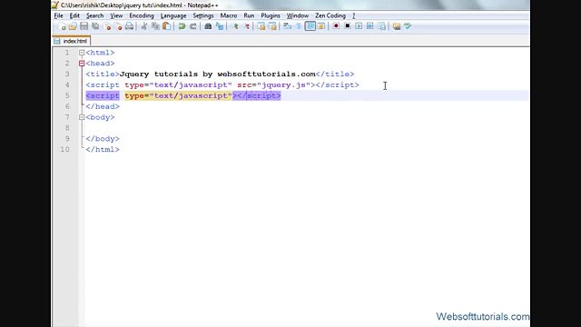Click line number 10 in margin
Viewport: 581px width, 327px height.
coord(64,149)
